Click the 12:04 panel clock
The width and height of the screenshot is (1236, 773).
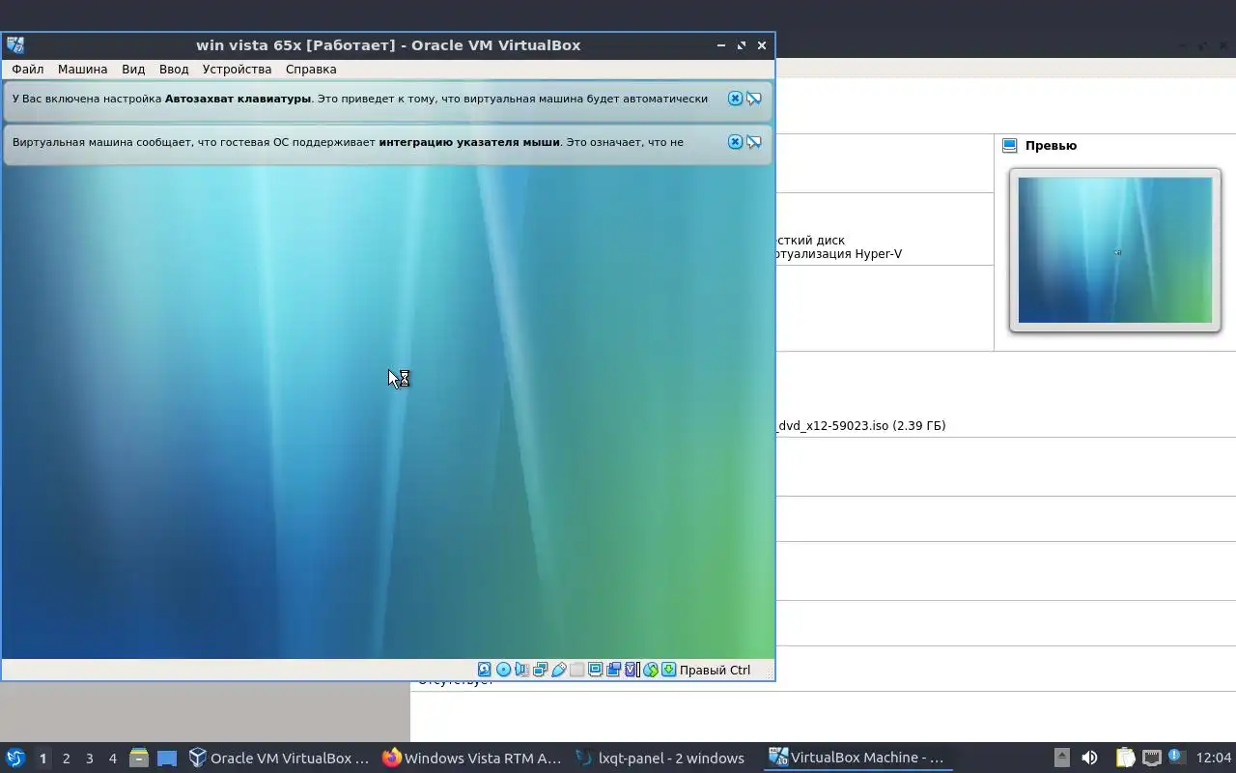1214,759
